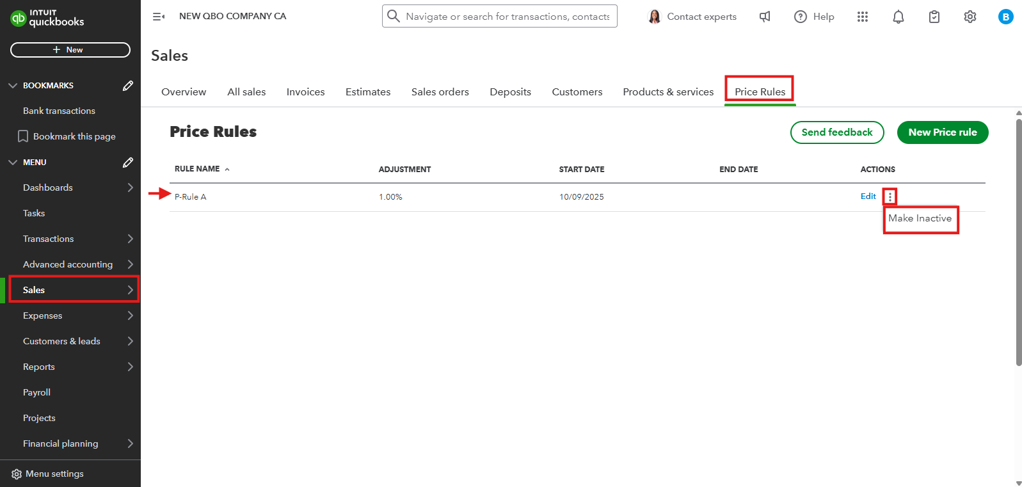Click Edit link for P-Rule A
The width and height of the screenshot is (1022, 487).
pyautogui.click(x=868, y=196)
